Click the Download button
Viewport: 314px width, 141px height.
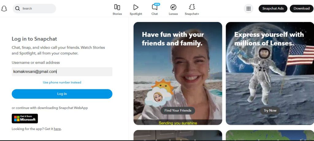click(x=302, y=9)
